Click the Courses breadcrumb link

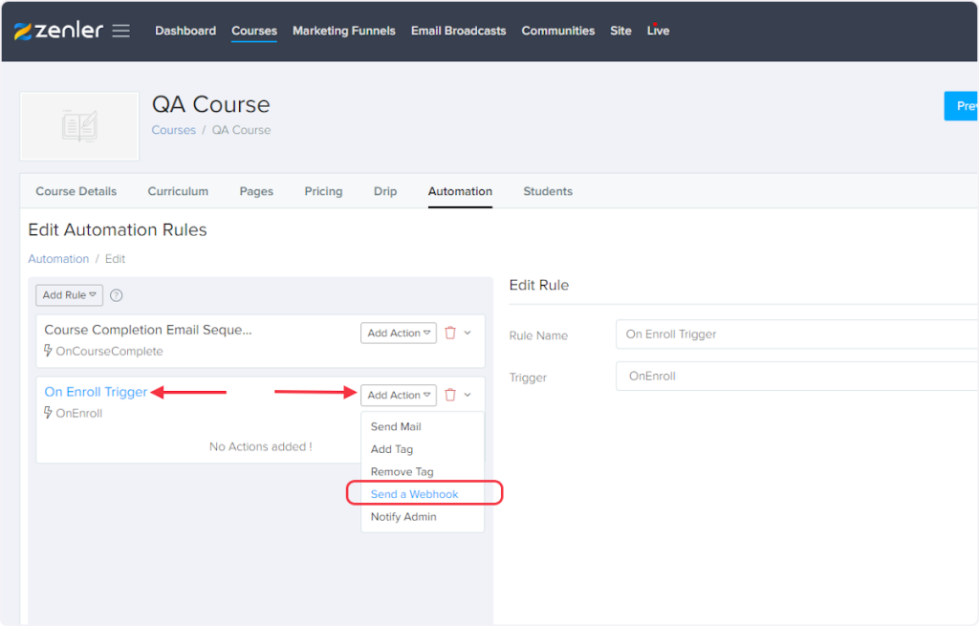point(173,130)
